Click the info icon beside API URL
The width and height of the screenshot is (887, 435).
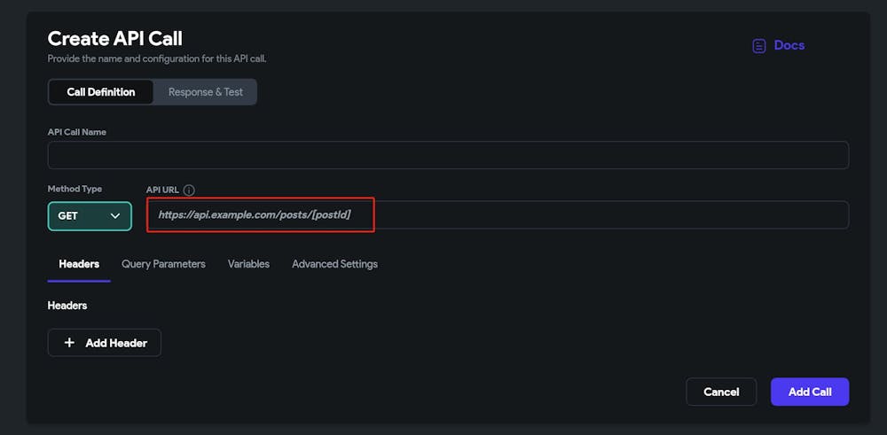pos(189,190)
